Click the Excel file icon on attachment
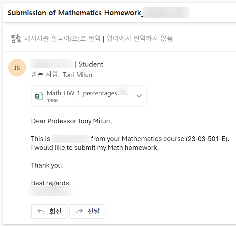Screen dimensions: 236x226 point(39,96)
